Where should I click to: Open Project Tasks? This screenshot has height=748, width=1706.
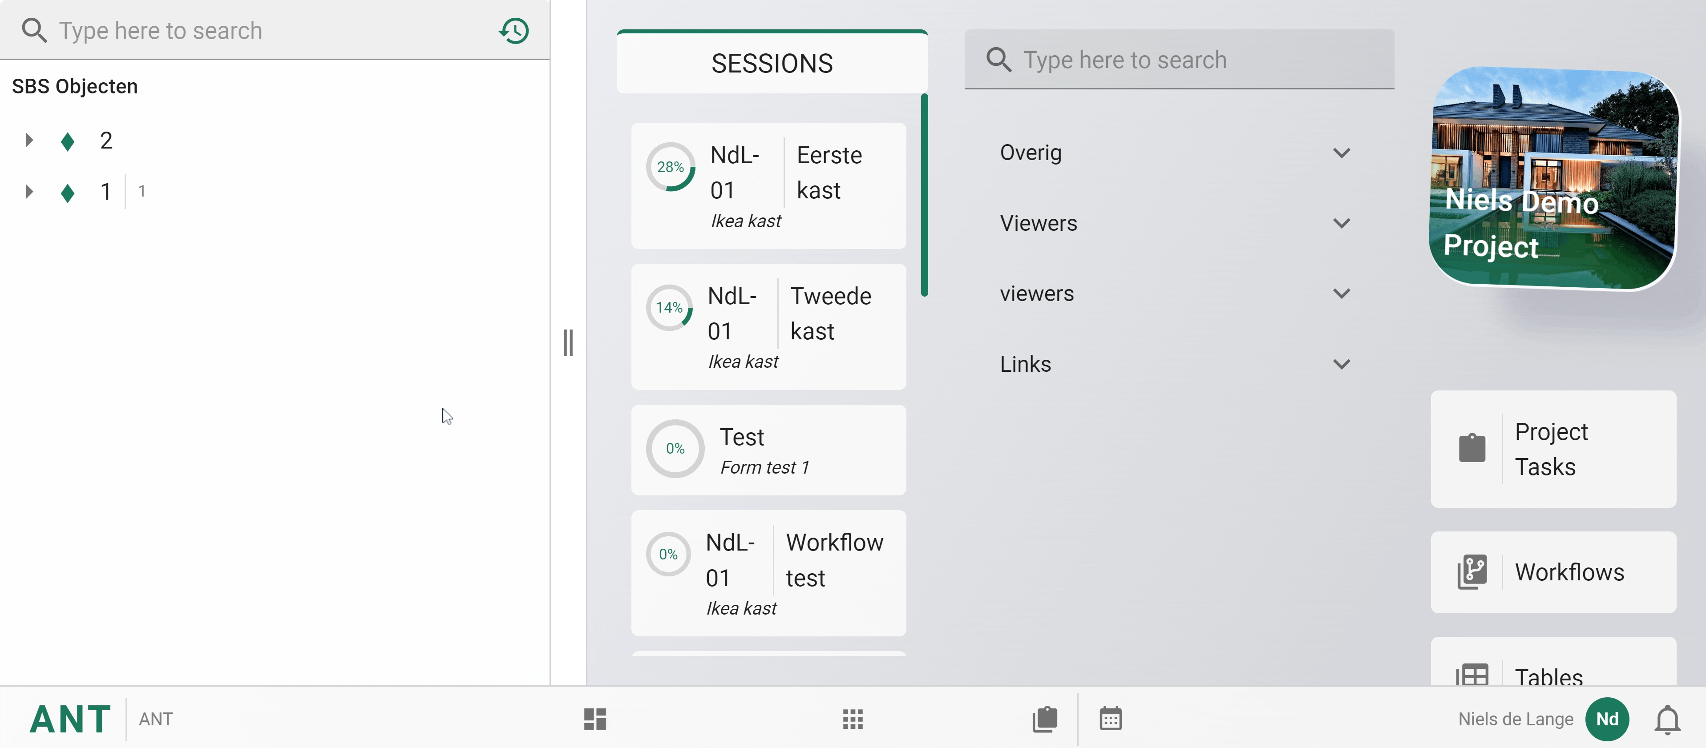[x=1553, y=449]
